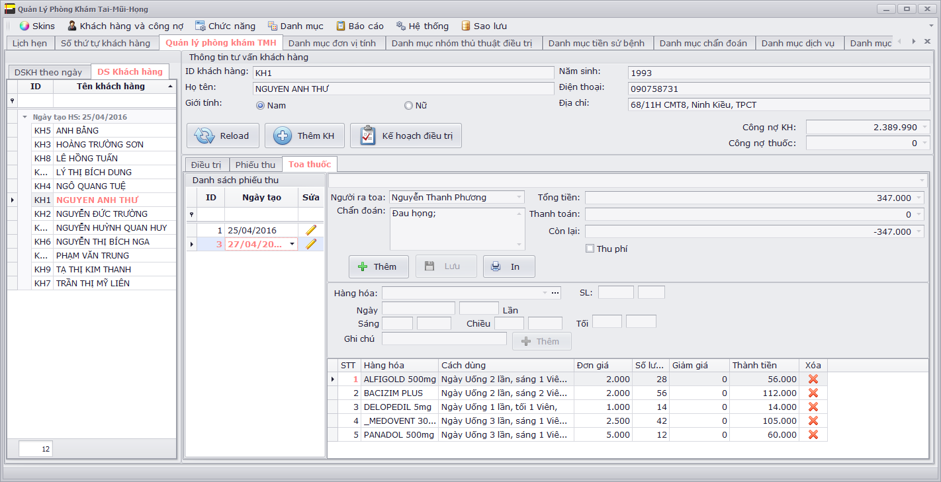Expand the Hàng hóa combo box dropdown

[545, 292]
